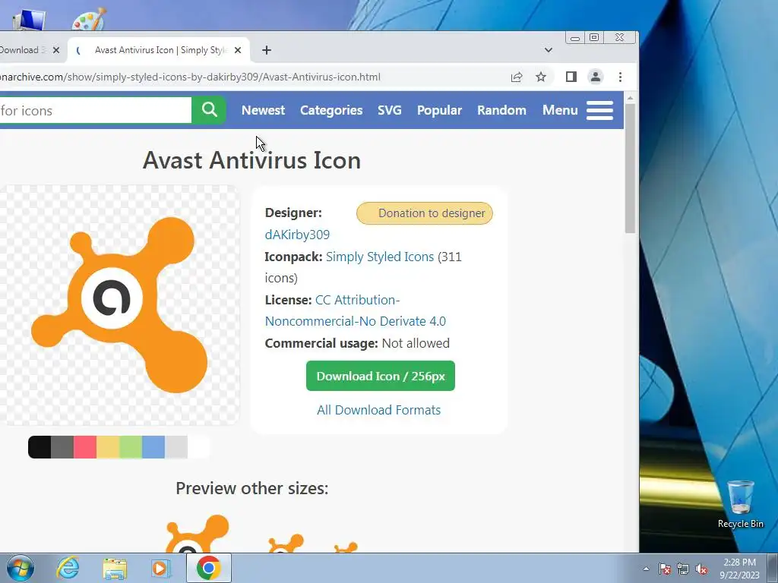Image resolution: width=778 pixels, height=583 pixels.
Task: Visit designer dAKirby309's page
Action: [297, 235]
